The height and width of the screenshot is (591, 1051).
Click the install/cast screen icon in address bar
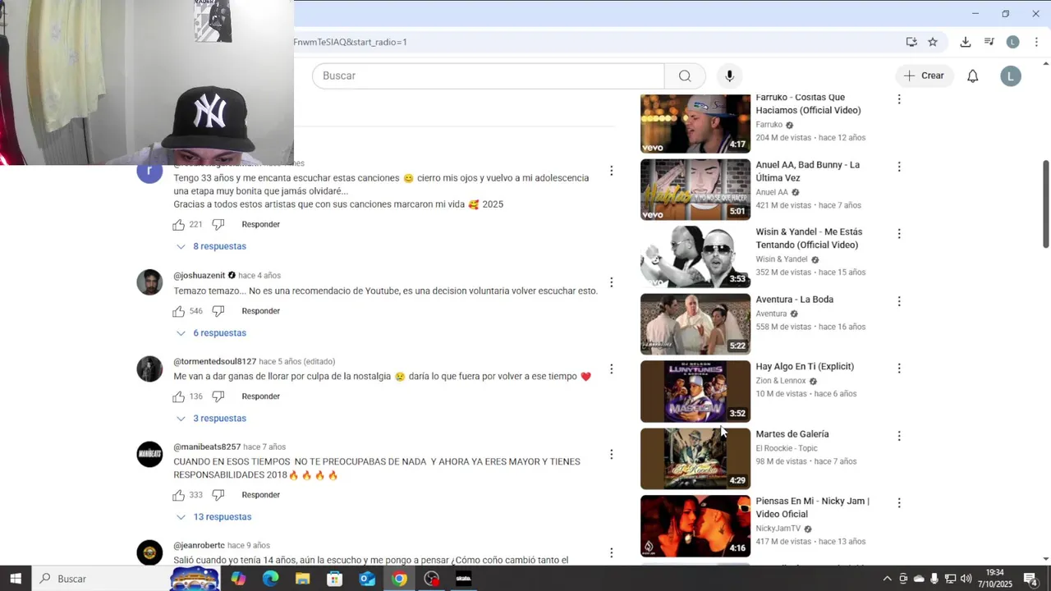(x=911, y=42)
